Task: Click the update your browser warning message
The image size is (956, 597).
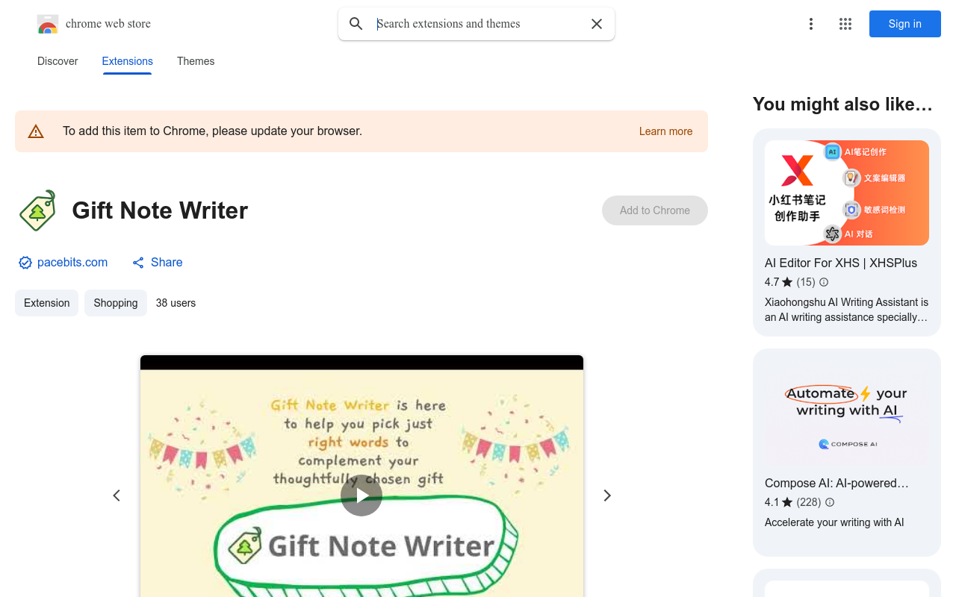Action: (212, 131)
